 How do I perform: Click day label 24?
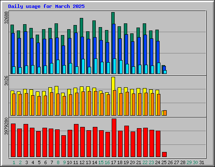(157, 162)
